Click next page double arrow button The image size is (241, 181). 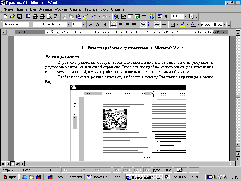(238, 159)
